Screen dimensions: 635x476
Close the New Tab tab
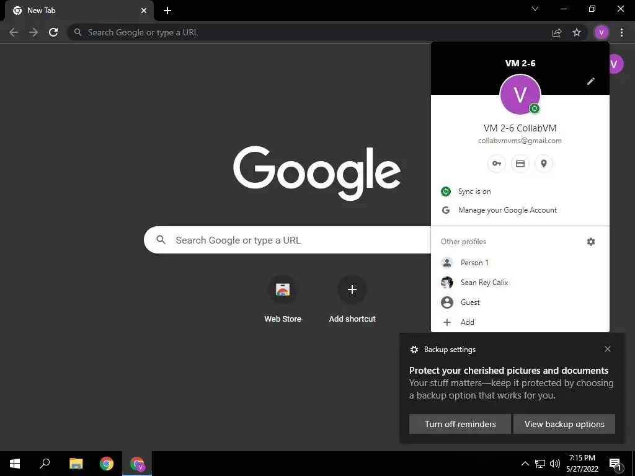(144, 11)
